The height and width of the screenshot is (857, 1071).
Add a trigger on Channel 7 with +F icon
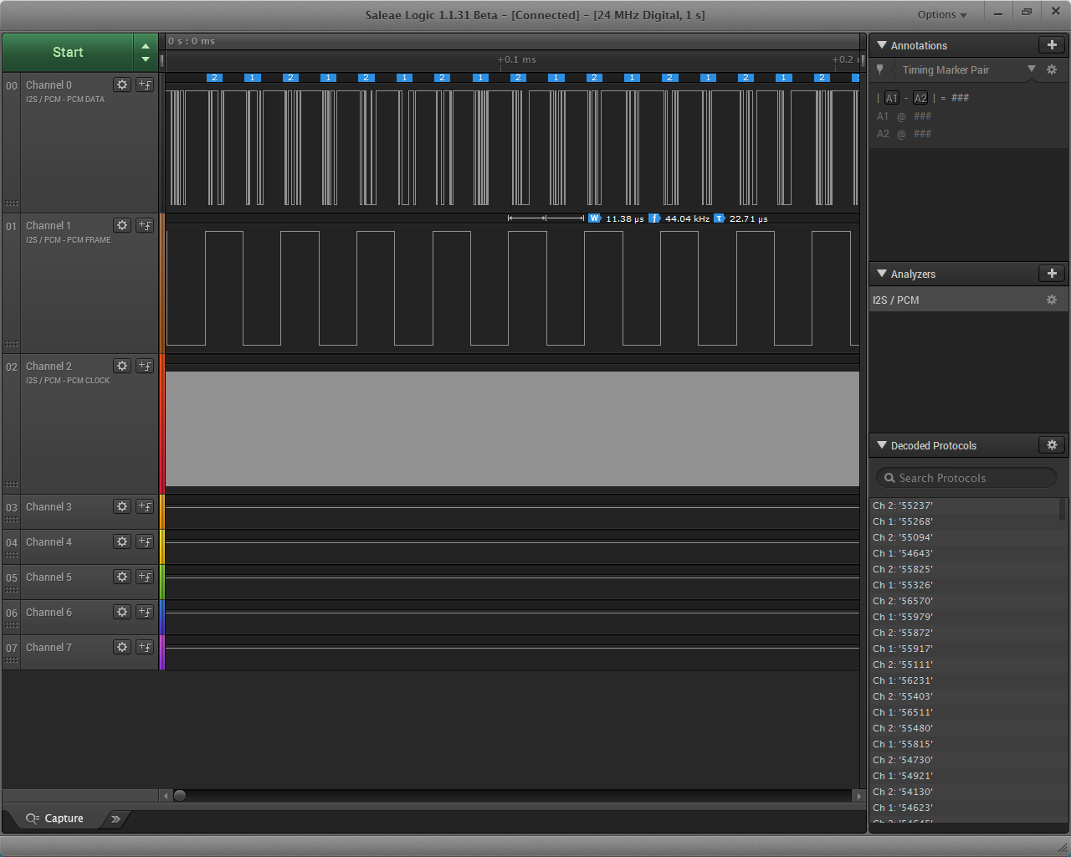pos(144,646)
